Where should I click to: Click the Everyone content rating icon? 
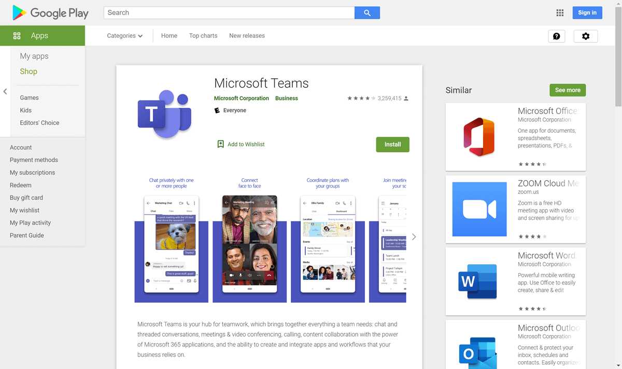pyautogui.click(x=217, y=110)
